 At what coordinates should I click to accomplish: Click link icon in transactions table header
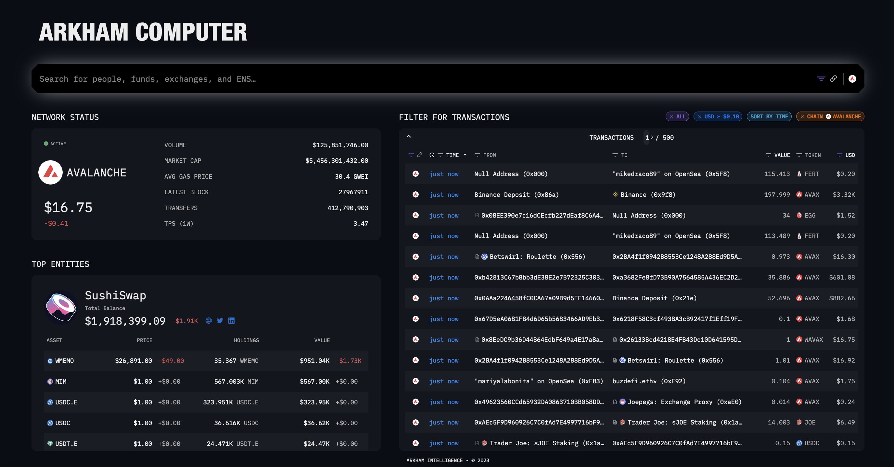[420, 155]
